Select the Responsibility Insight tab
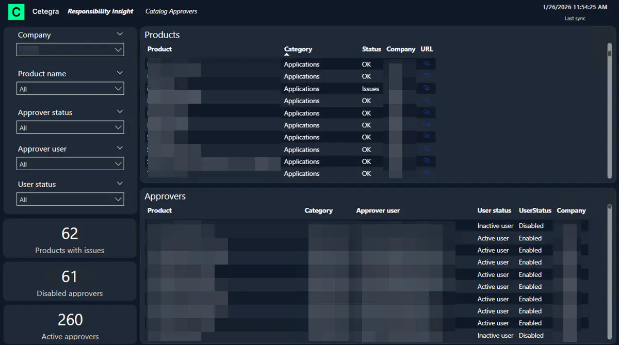619x345 pixels. (101, 11)
